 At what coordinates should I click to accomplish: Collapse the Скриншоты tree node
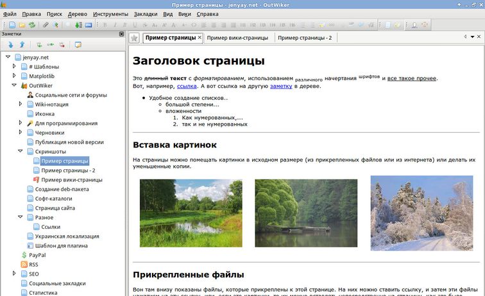[x=22, y=152]
